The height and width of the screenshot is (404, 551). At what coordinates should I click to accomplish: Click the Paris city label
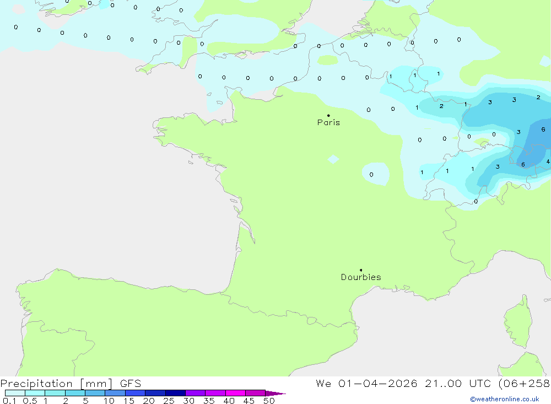tap(328, 122)
